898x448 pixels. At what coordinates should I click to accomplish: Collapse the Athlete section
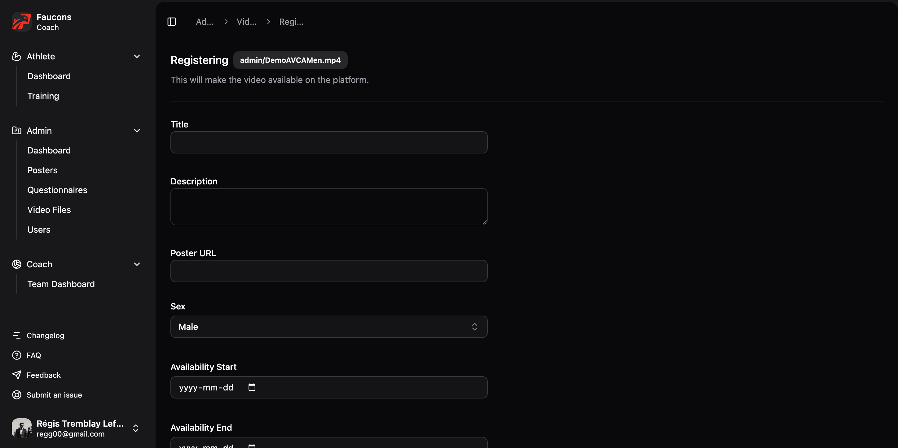(x=137, y=56)
